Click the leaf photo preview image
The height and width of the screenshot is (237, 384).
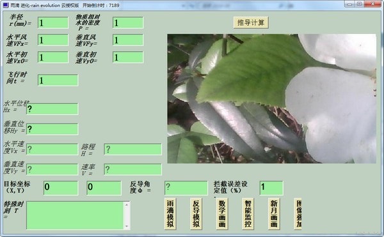(271, 98)
